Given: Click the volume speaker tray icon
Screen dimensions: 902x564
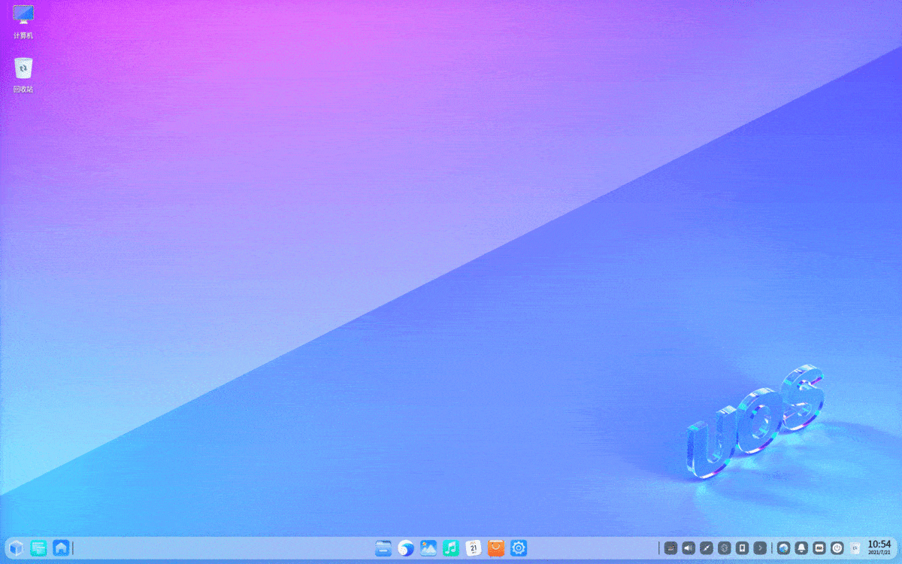Looking at the screenshot, I should pos(689,548).
